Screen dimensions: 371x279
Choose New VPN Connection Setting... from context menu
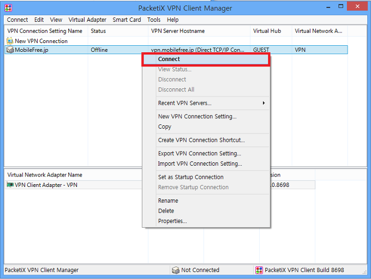(x=206, y=117)
